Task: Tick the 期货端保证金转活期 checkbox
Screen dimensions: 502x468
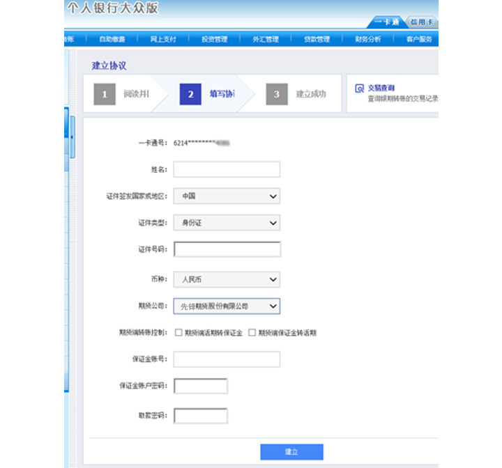Action: (252, 333)
